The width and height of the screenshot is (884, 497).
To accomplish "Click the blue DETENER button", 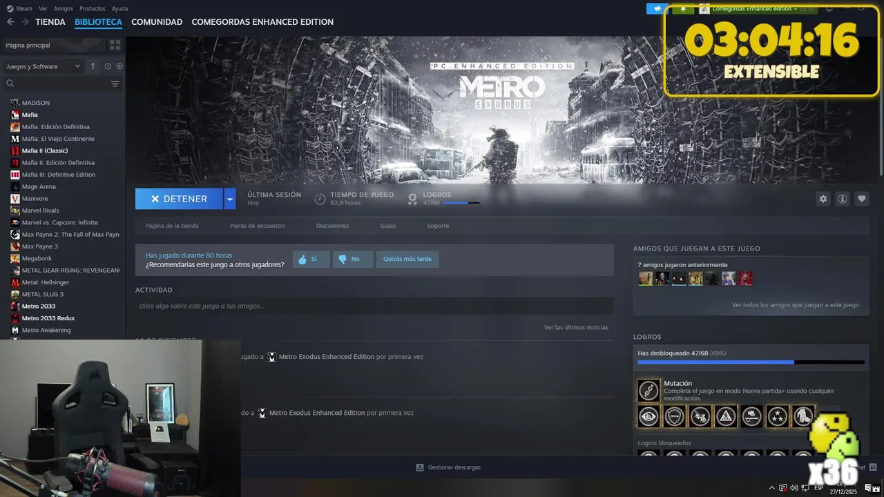I will point(179,199).
